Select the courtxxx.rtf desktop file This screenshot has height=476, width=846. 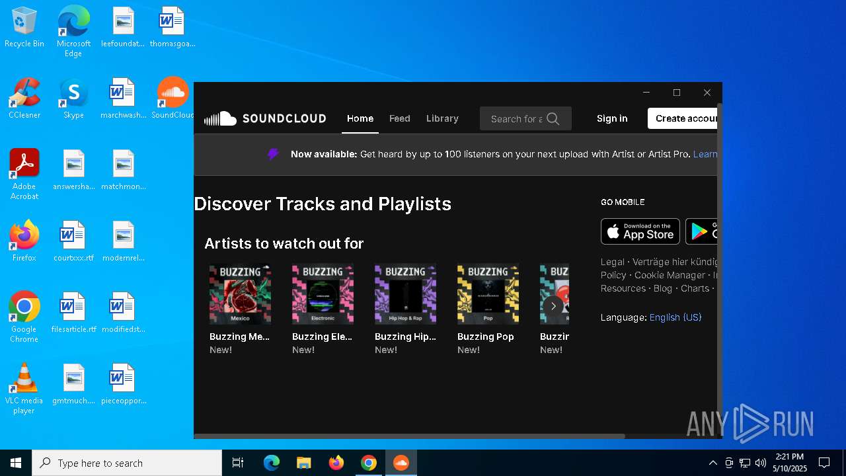[x=73, y=241]
